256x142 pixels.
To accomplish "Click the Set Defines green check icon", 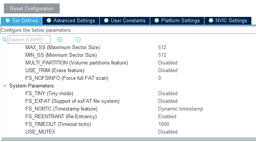I will pyautogui.click(x=8, y=20).
